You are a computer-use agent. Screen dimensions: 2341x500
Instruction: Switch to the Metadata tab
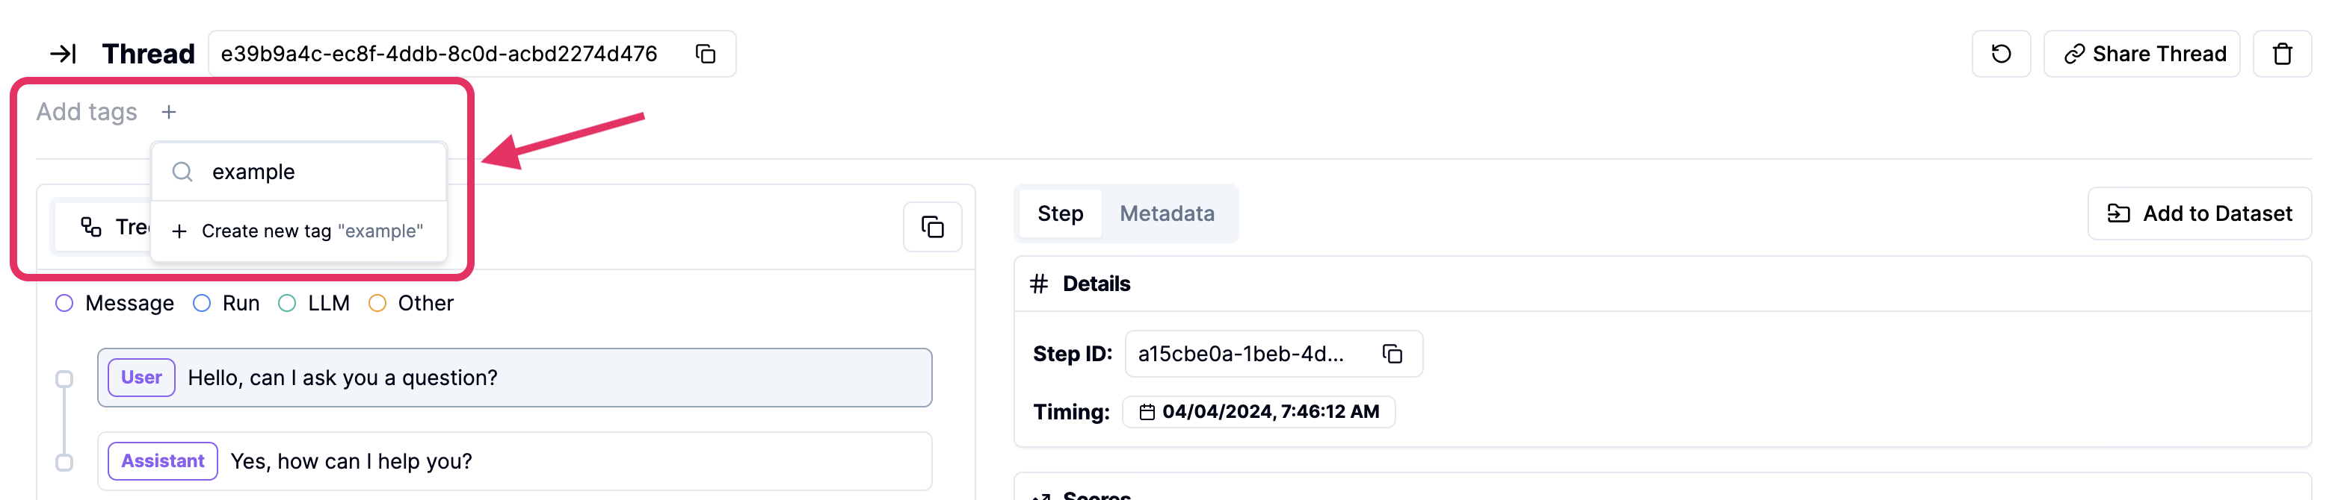click(x=1168, y=213)
